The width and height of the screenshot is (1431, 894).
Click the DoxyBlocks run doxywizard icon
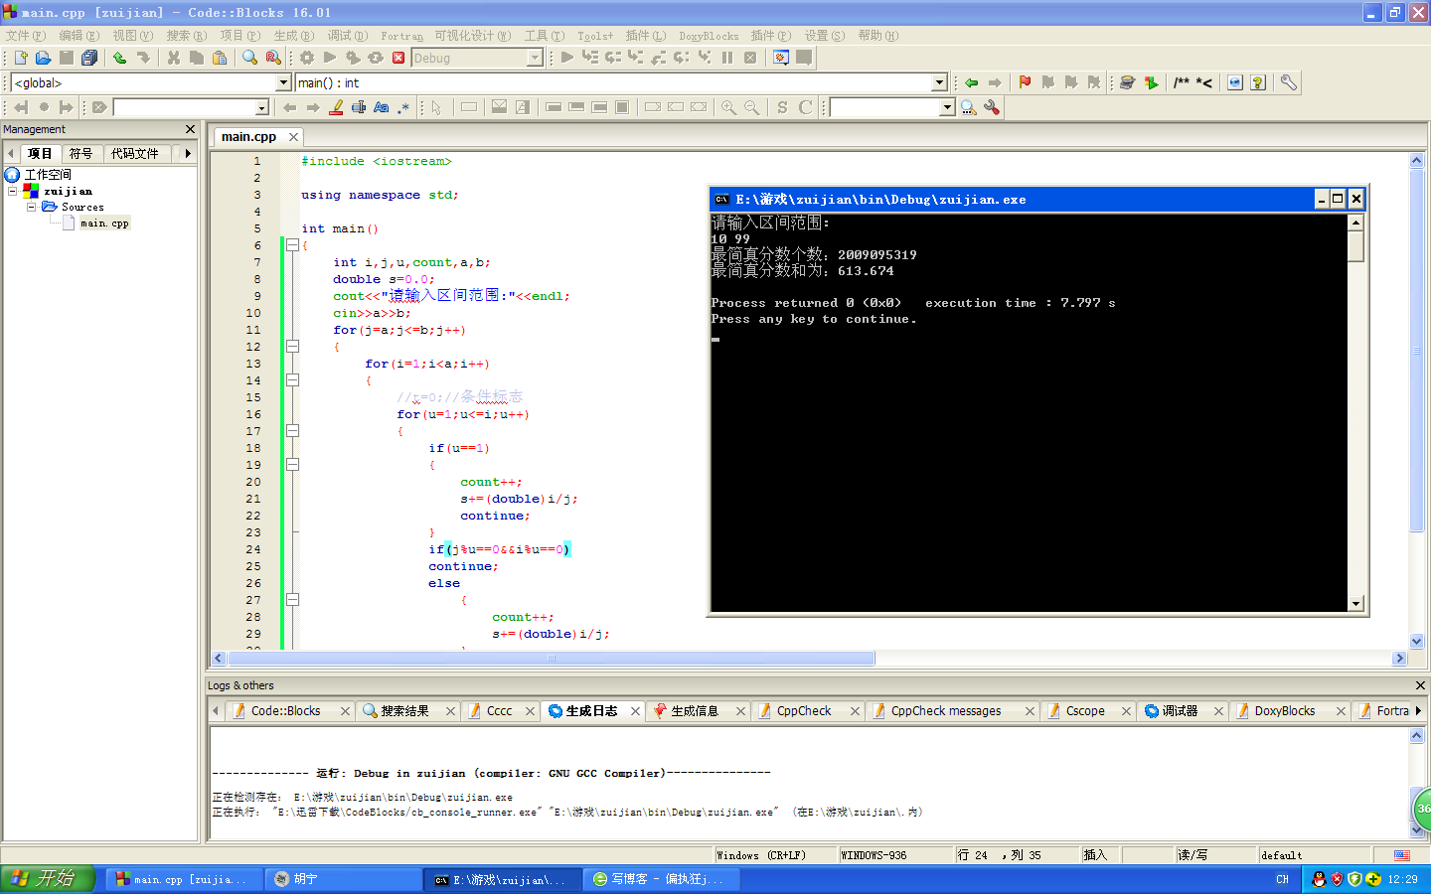[1127, 82]
